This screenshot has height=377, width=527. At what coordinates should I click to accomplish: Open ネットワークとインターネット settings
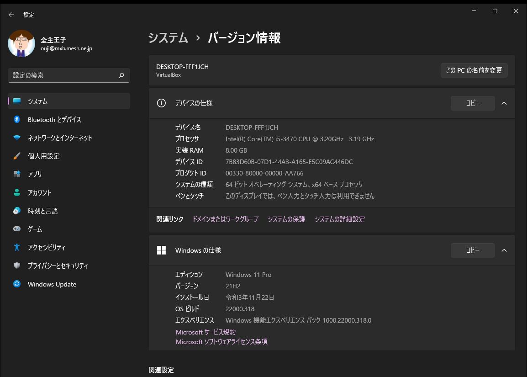(69, 138)
